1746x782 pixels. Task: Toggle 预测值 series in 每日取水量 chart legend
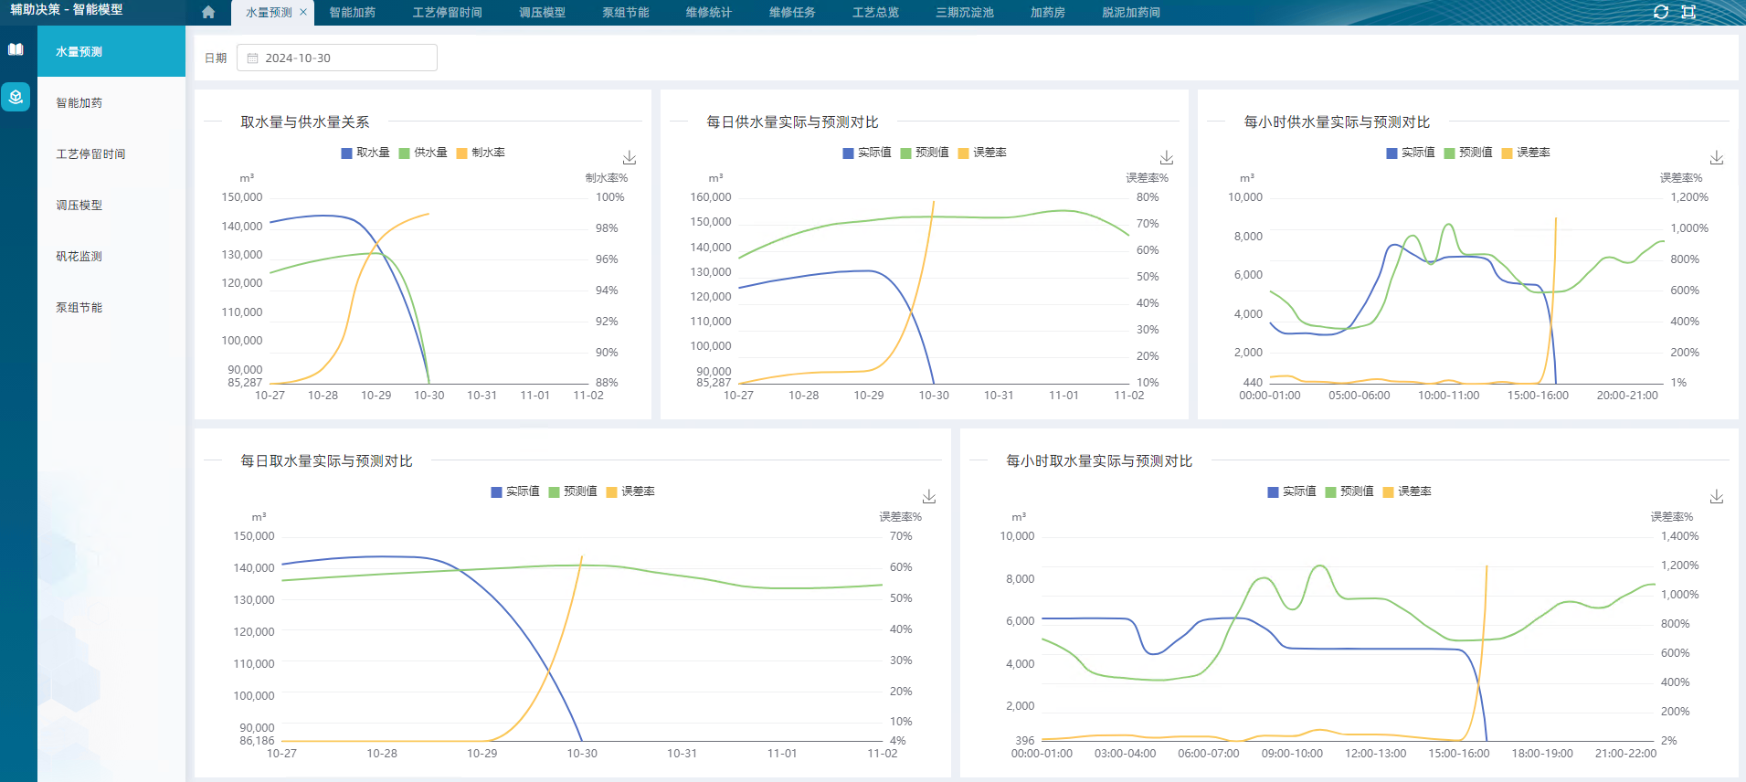[x=572, y=491]
